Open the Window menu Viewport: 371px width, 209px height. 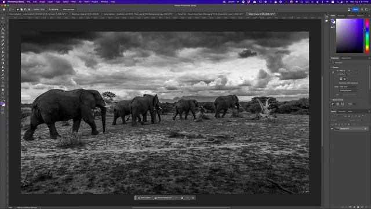point(104,2)
